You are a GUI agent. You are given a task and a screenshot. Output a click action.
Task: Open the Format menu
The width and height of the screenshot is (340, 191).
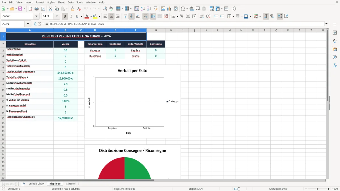point(40,2)
